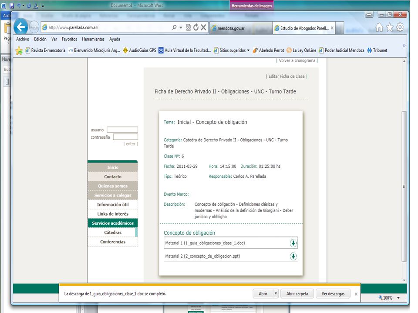Click the Editar Ficha de clase link
418x313 pixels.
pyautogui.click(x=287, y=77)
